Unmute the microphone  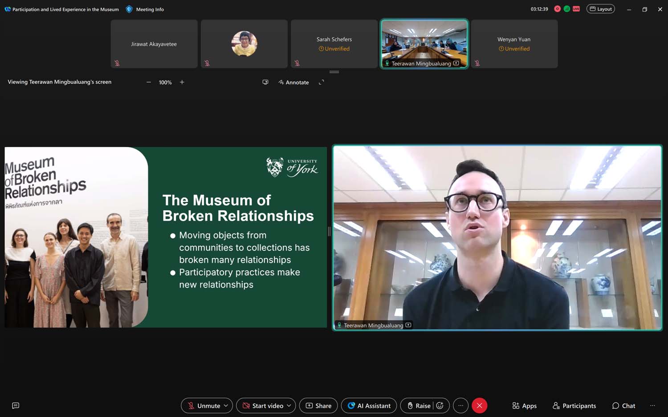click(204, 405)
